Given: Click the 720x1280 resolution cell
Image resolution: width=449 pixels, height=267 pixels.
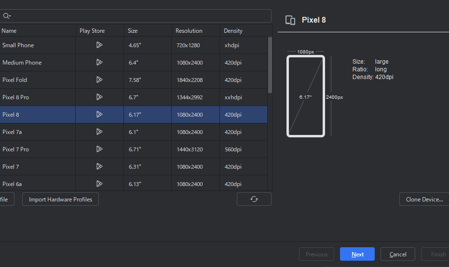Looking at the screenshot, I should click(196, 45).
